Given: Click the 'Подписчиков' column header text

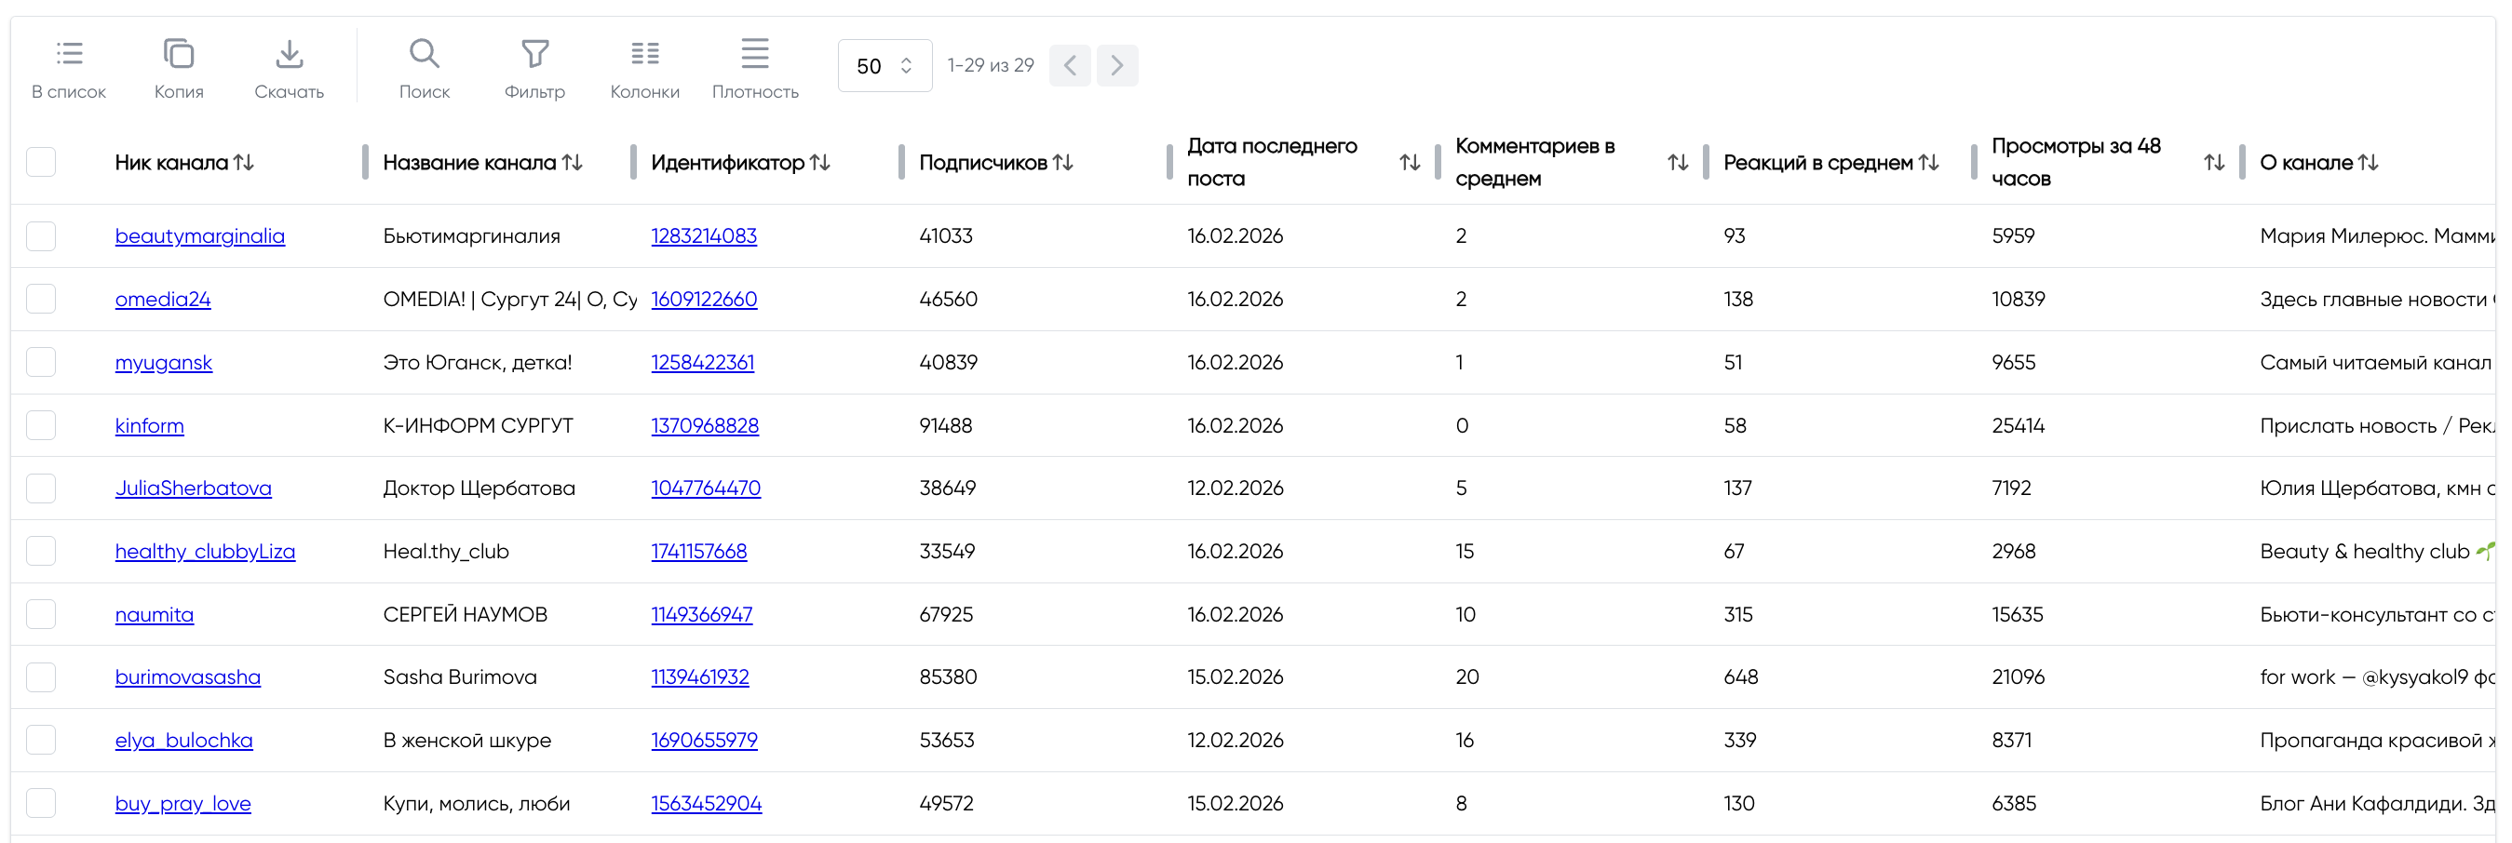Looking at the screenshot, I should 983,163.
